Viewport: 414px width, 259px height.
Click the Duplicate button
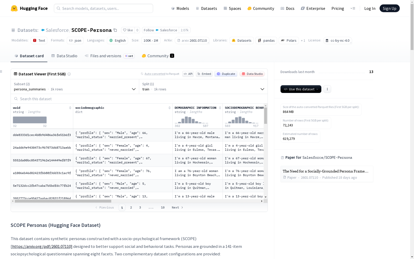tap(226, 74)
